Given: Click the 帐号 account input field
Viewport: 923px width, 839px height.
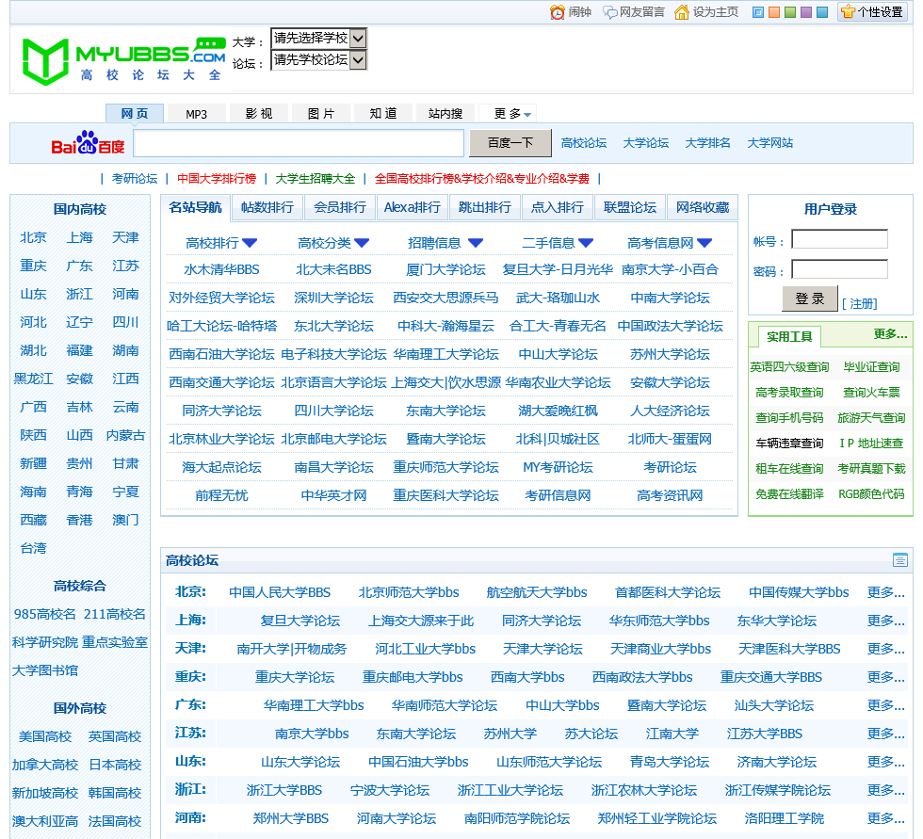Looking at the screenshot, I should (x=839, y=239).
